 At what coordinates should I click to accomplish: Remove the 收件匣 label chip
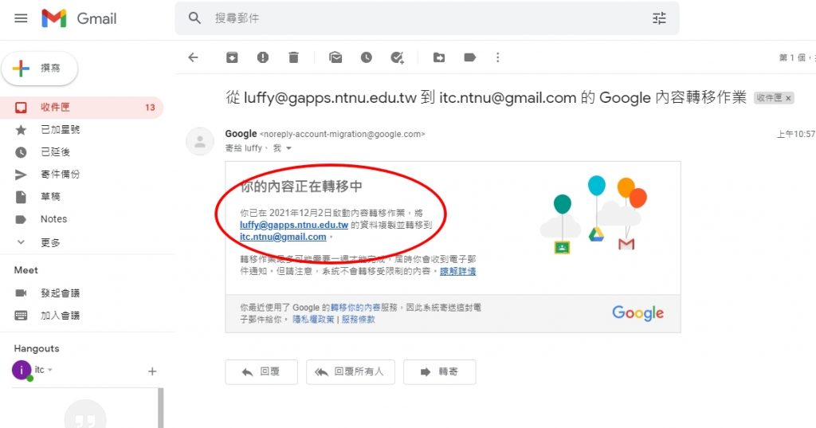tap(788, 98)
